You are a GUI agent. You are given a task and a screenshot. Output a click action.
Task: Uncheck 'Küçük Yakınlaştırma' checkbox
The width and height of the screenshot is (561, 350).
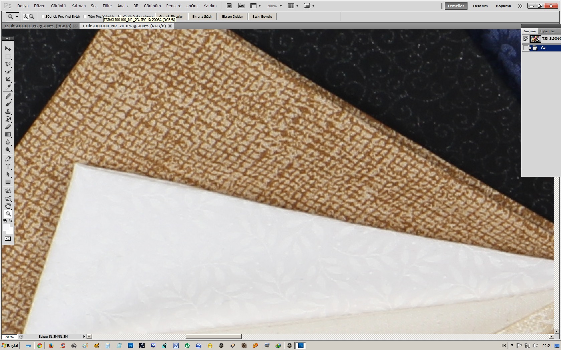click(x=120, y=16)
